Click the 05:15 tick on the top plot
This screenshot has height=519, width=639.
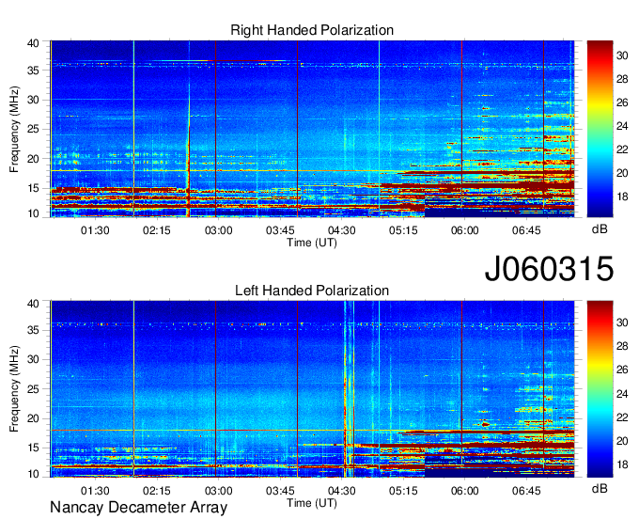click(x=403, y=230)
